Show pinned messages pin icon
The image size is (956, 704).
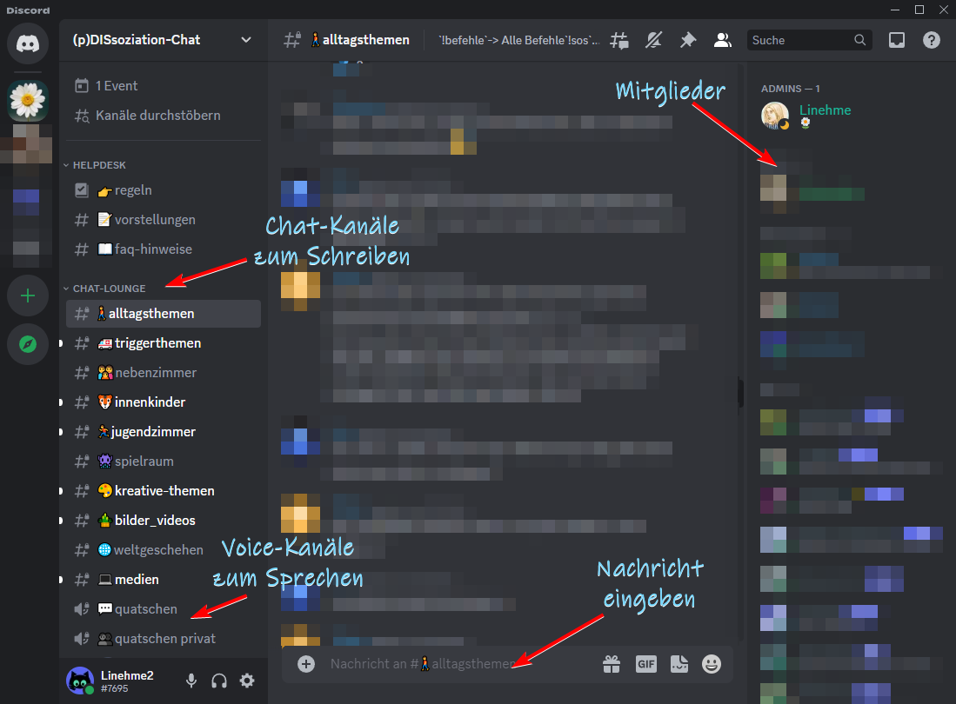coord(688,40)
